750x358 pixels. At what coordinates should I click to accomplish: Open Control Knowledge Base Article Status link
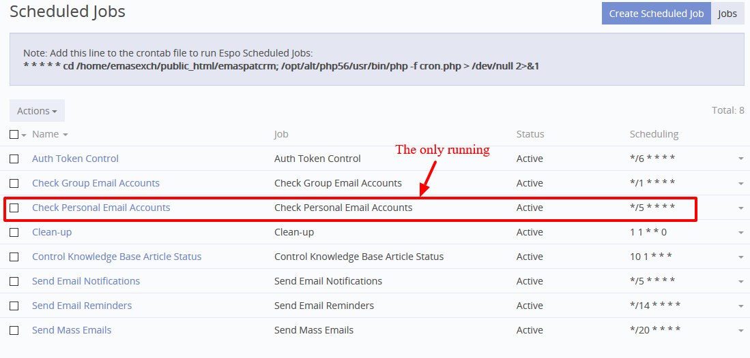click(117, 257)
